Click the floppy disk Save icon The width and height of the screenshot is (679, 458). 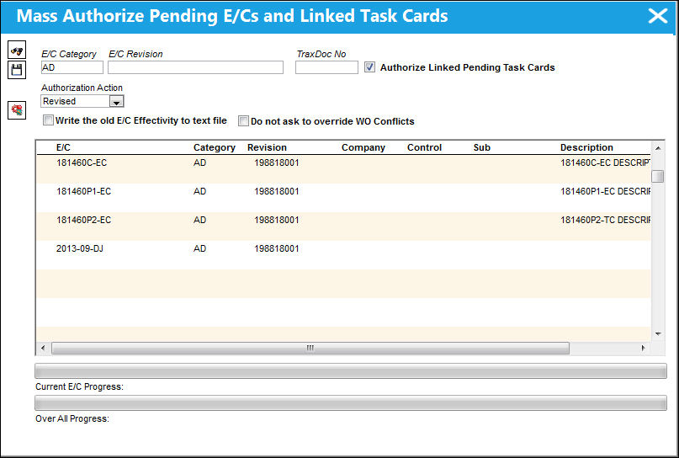pos(17,70)
